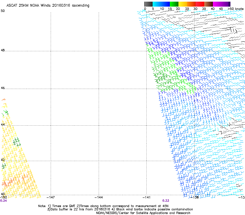Click the latitude label '44'
This screenshot has width=245, height=215.
pyautogui.click(x=3, y=125)
